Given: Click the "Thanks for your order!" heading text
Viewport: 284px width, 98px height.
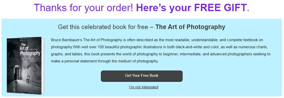Looking at the screenshot, I should (x=84, y=8).
